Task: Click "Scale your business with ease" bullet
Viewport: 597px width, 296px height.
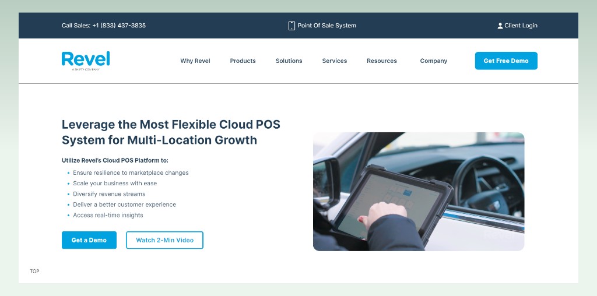Action: [115, 184]
